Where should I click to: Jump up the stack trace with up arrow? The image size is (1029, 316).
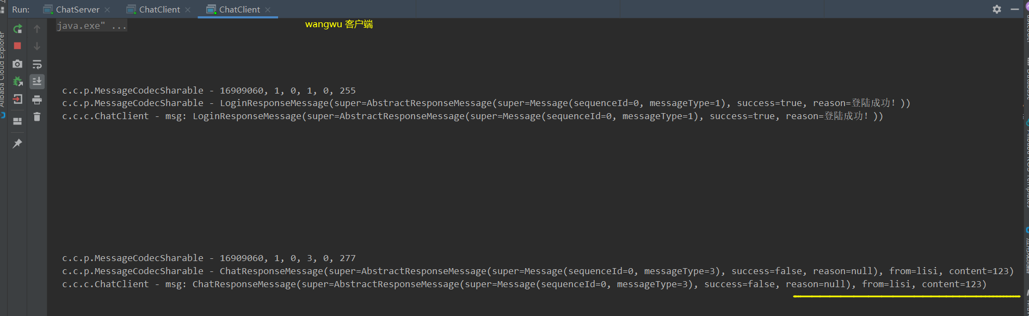click(x=37, y=29)
